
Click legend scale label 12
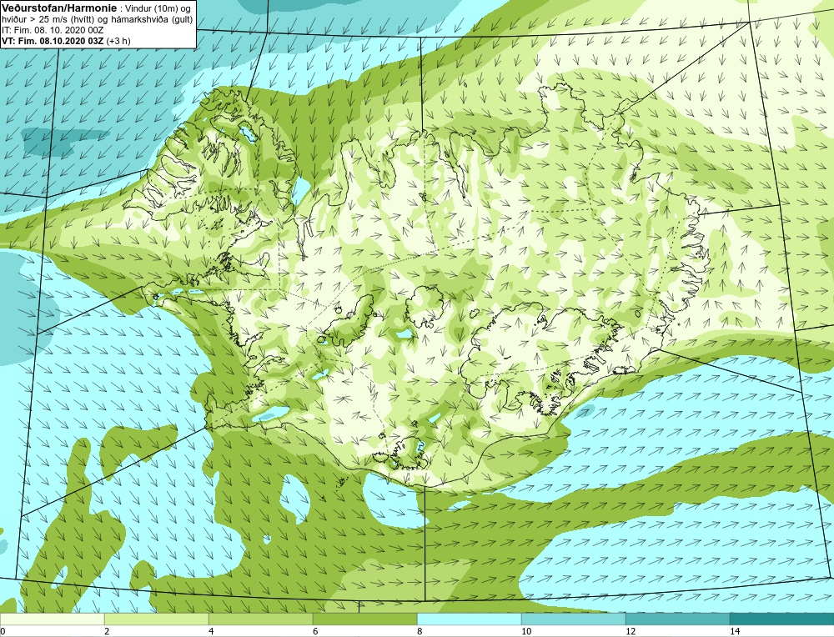631,631
